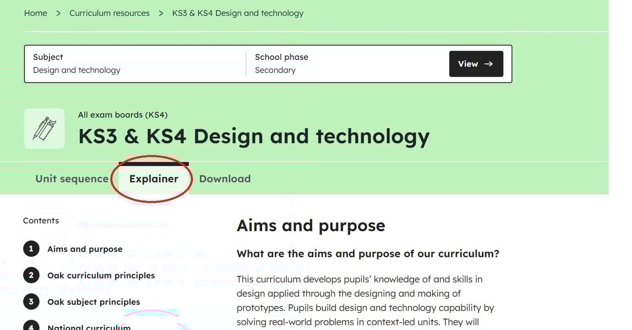Click the numbered circle 4 beside National curriculum

pos(31,327)
